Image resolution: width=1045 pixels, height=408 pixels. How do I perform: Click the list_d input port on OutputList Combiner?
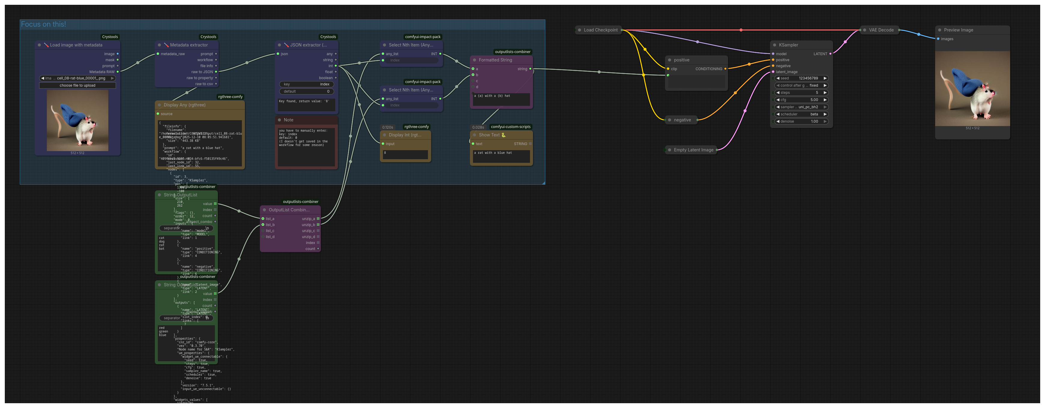[x=263, y=237]
